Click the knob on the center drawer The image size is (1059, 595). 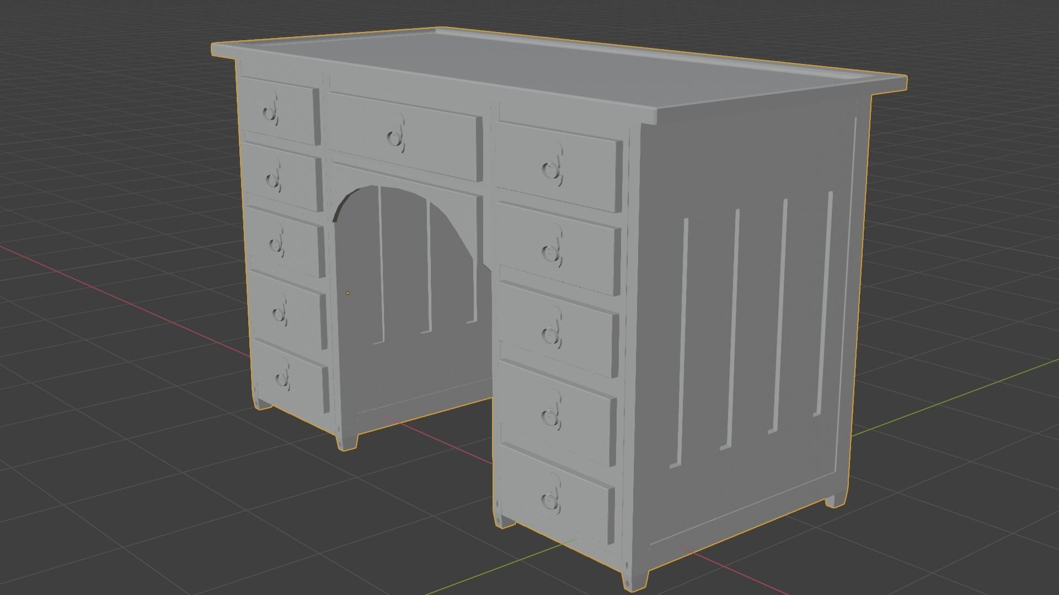[x=395, y=138]
